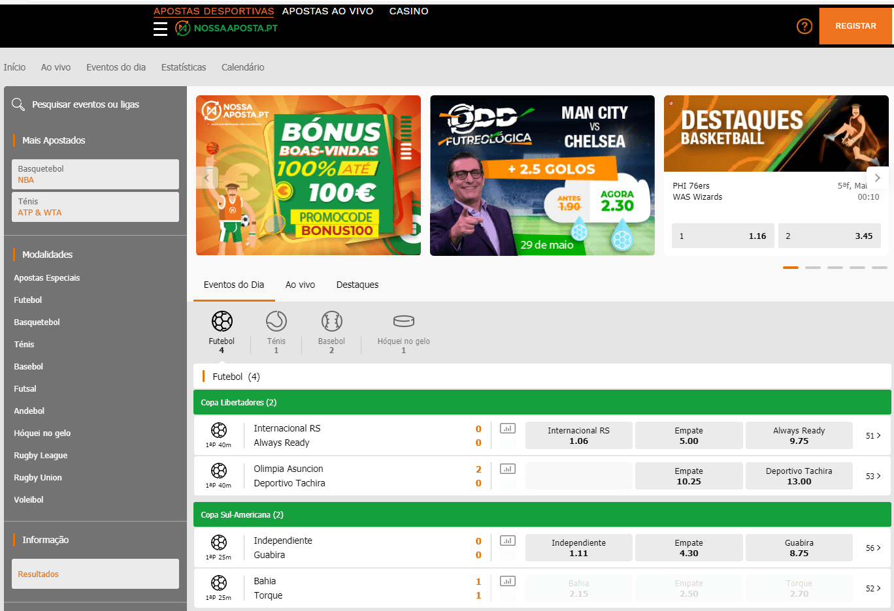Collapse the Copa Libertadores (2) section

click(542, 402)
